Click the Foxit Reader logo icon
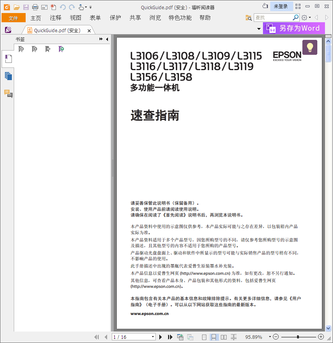Viewport: 333px width, 343px height. click(x=7, y=7)
